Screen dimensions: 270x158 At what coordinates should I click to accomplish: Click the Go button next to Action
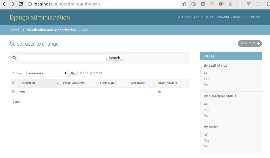coord(73,73)
